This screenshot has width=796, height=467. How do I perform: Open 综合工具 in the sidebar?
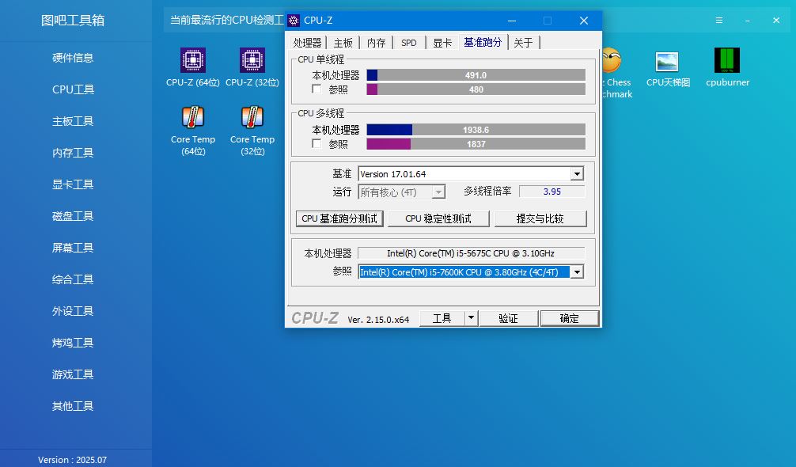click(x=73, y=279)
